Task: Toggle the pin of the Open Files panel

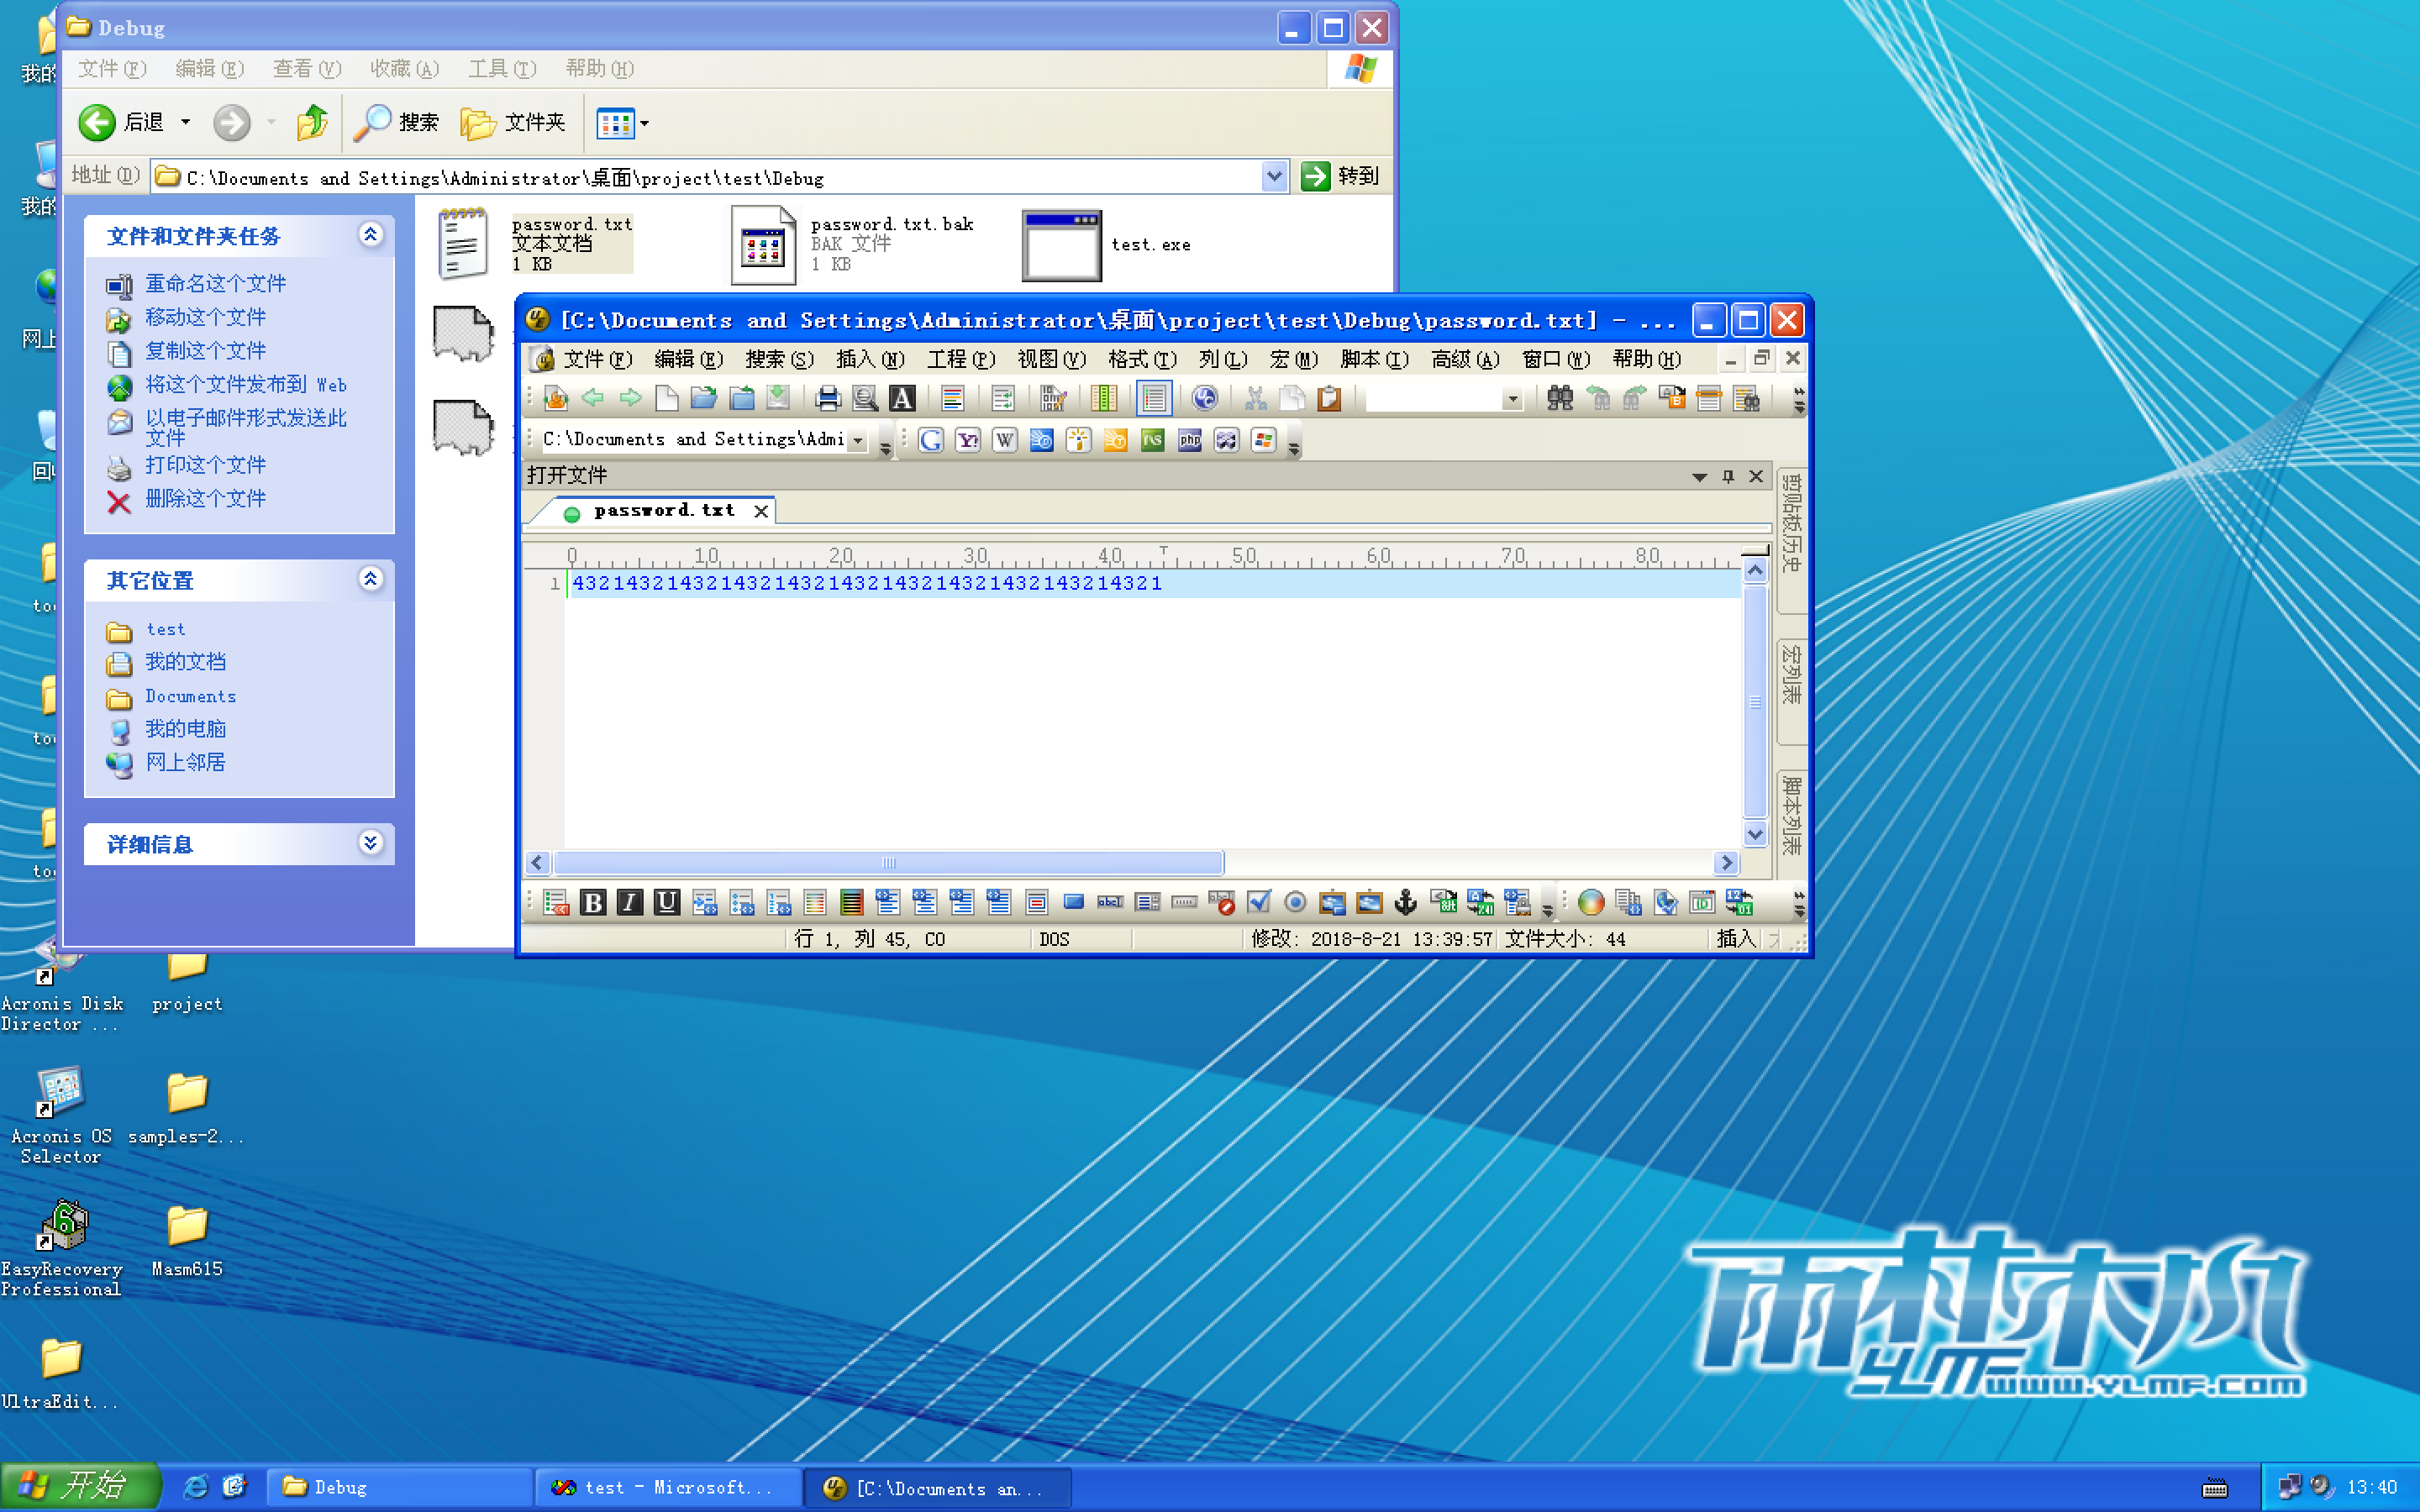Action: pyautogui.click(x=1728, y=476)
